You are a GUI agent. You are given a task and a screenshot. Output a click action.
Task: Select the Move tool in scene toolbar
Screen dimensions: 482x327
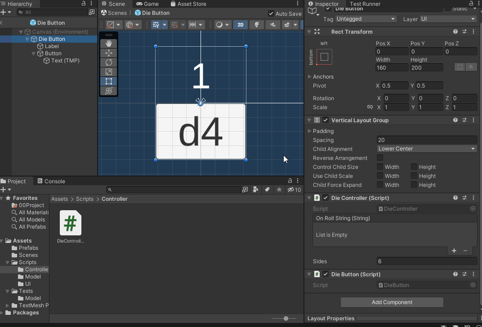[x=108, y=53]
